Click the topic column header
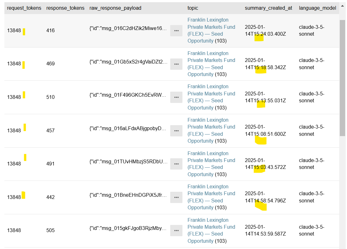 193,8
